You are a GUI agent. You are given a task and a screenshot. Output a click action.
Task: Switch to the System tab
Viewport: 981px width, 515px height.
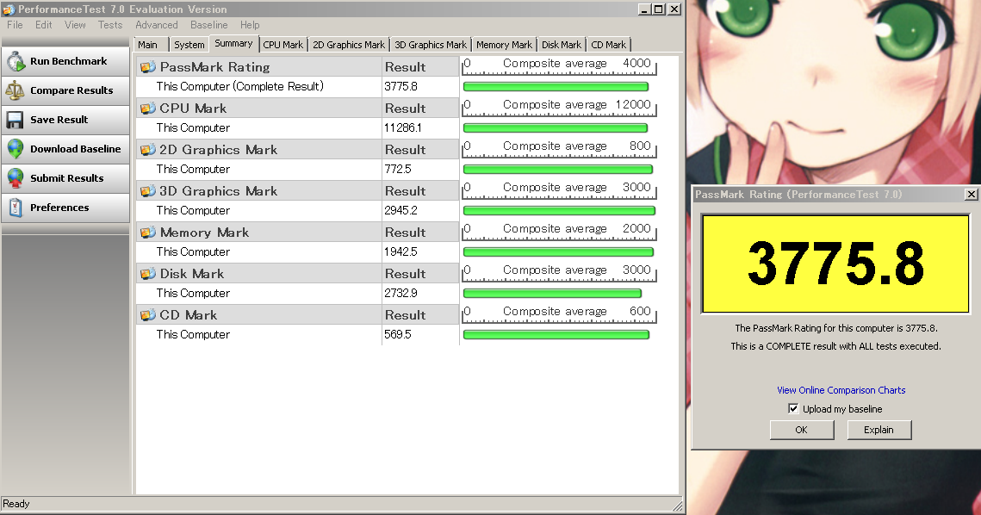[189, 45]
